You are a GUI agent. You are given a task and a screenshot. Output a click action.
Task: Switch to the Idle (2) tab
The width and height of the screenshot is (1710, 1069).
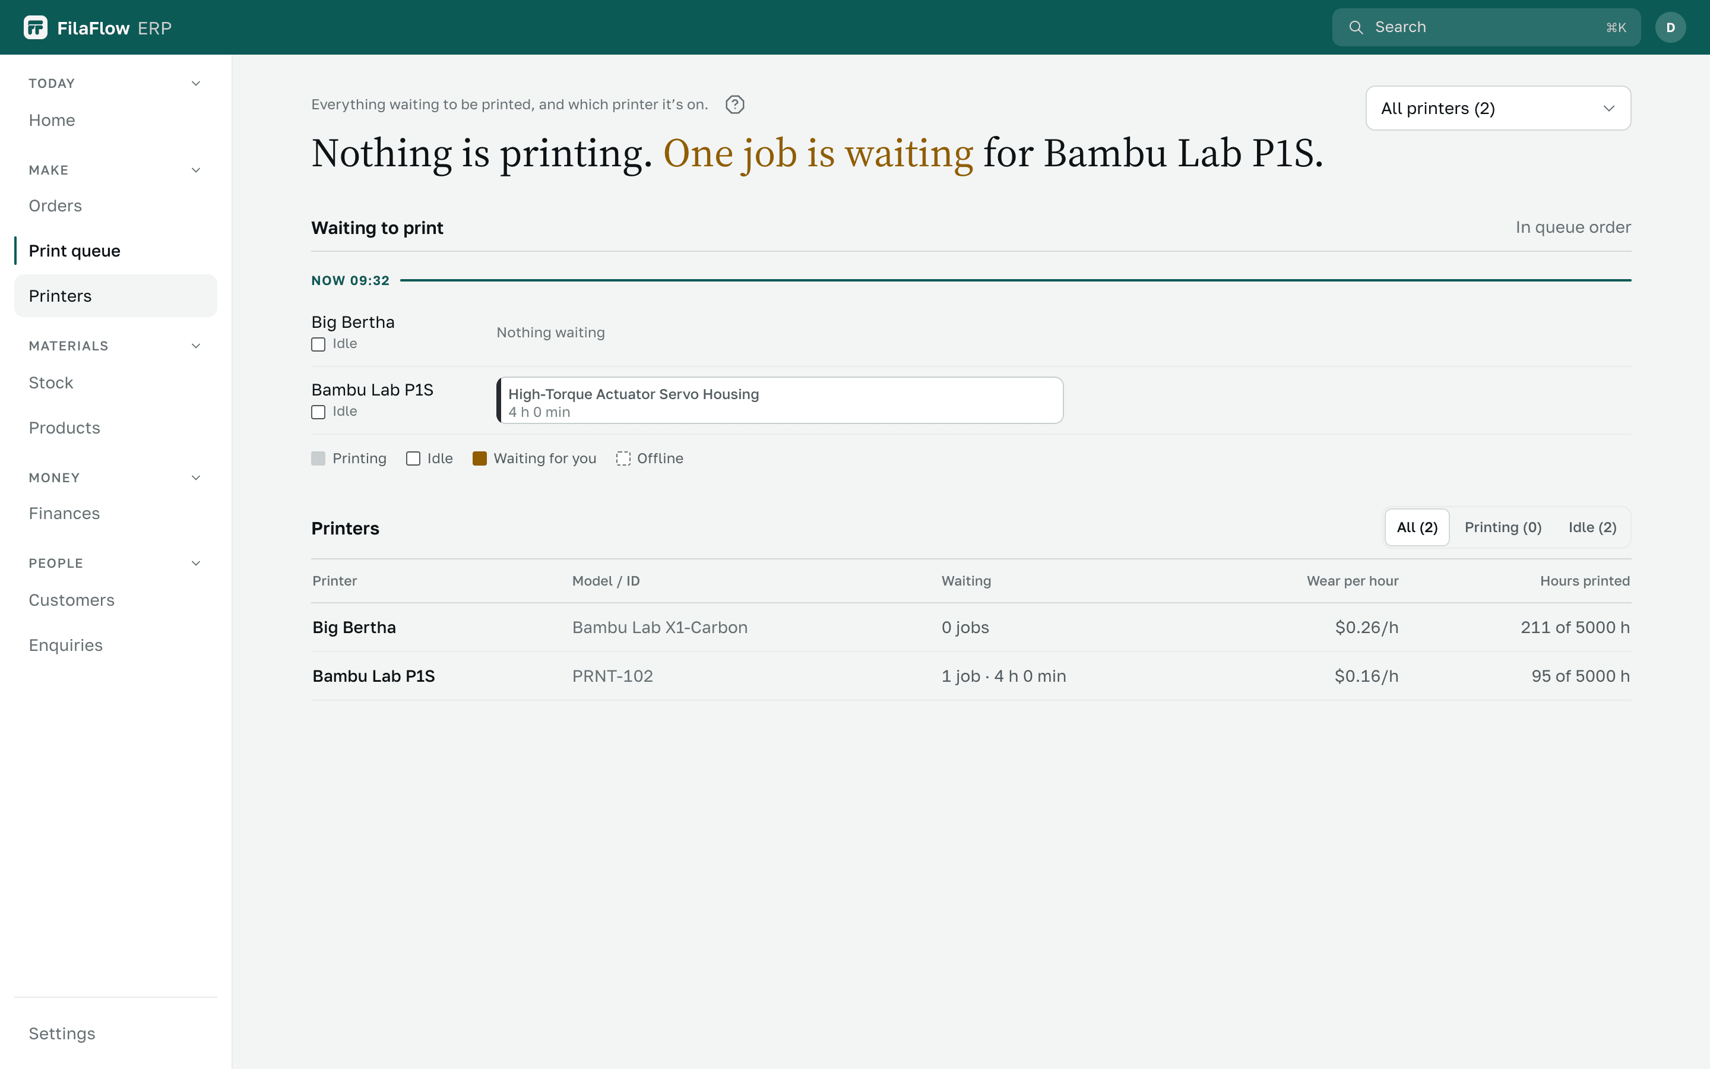1592,527
